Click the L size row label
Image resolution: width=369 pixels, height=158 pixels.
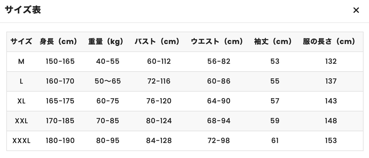point(21,81)
